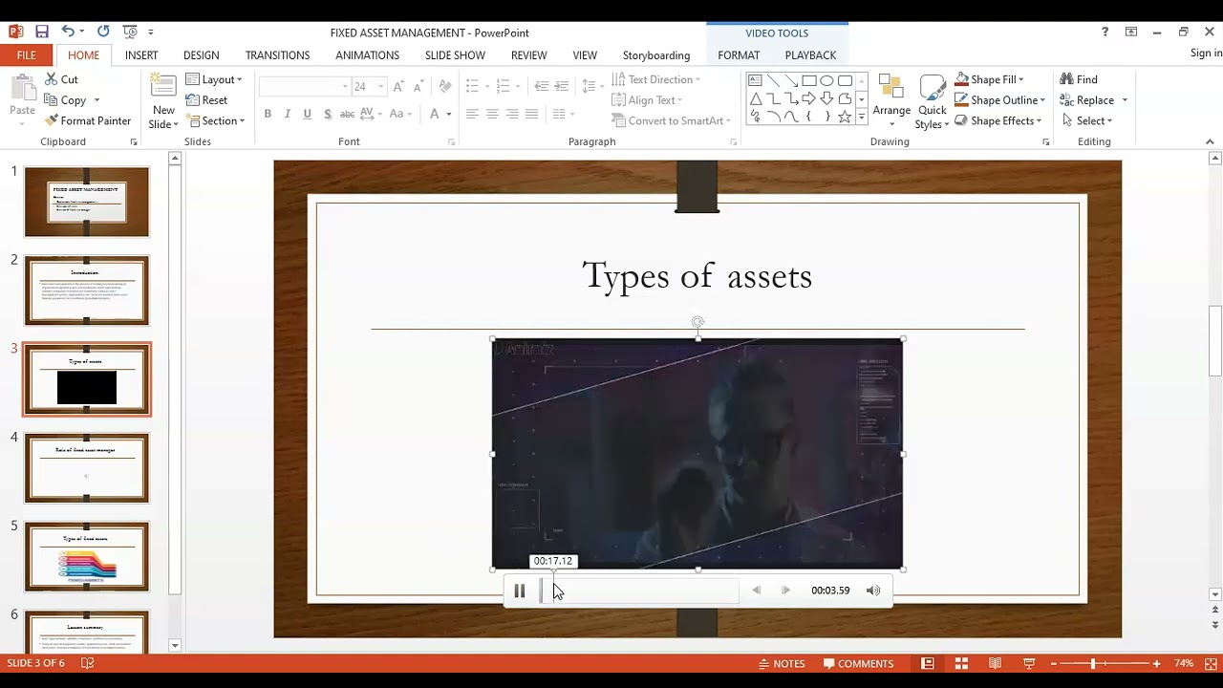Start slideshow from beginning via quick access icon

130,32
